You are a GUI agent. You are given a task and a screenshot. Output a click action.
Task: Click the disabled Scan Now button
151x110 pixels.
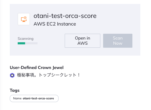tap(118, 41)
